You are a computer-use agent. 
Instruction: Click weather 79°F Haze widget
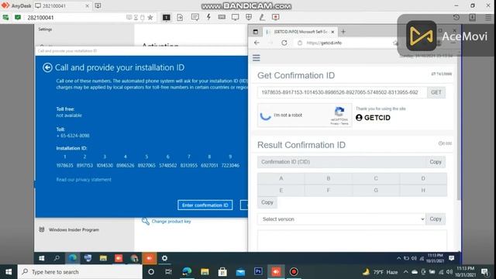pos(381,272)
